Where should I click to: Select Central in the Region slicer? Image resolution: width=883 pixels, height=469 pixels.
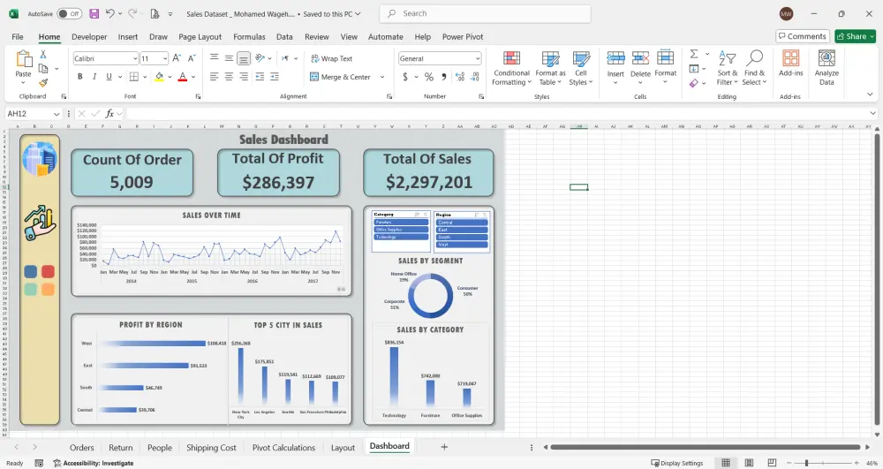point(462,223)
